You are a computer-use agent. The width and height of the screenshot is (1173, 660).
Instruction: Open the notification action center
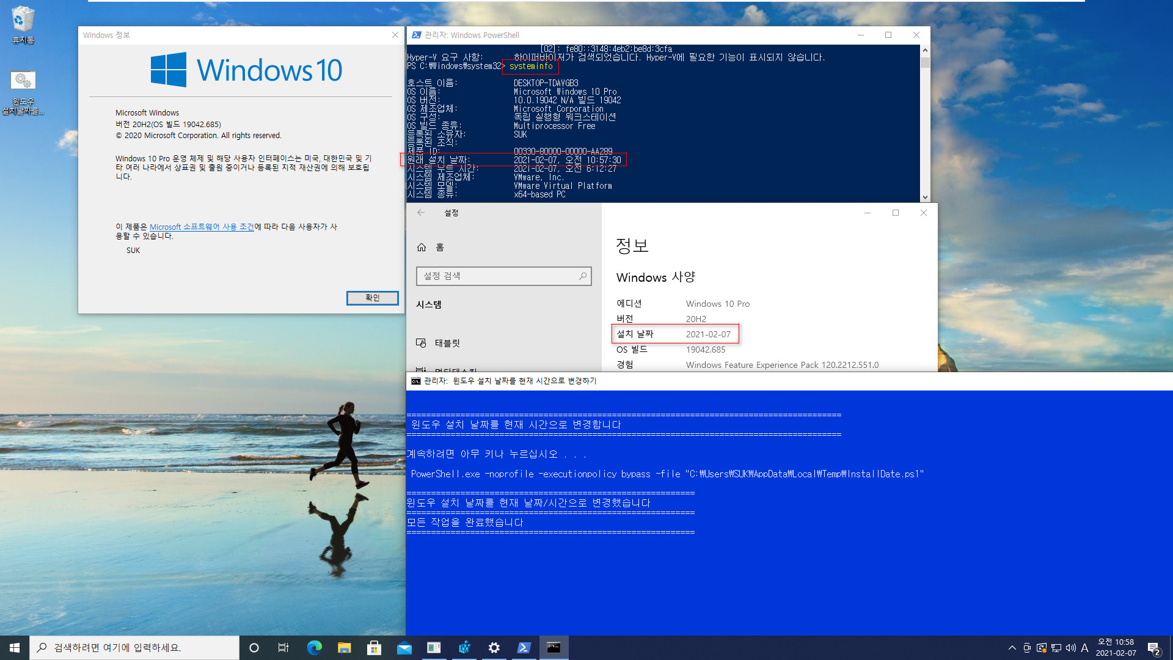1153,648
